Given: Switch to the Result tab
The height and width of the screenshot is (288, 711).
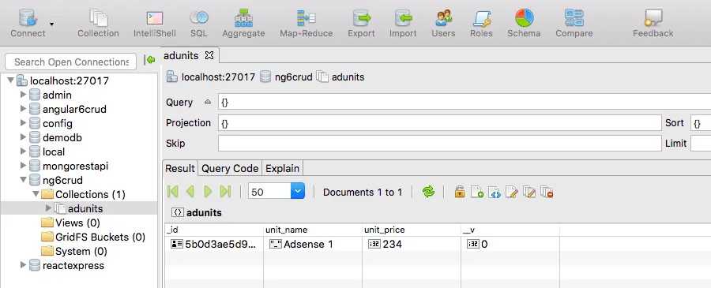Looking at the screenshot, I should (180, 168).
